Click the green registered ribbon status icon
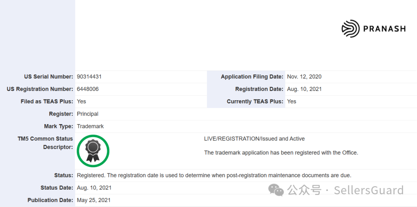417x207 pixels. pos(93,151)
